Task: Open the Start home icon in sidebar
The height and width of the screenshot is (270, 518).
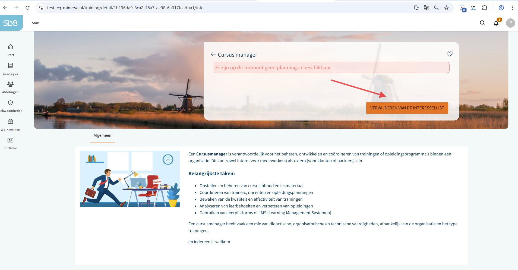Action: [10, 47]
